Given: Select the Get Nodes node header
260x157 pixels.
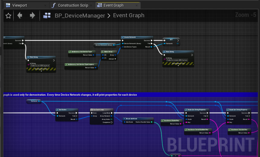Looking at the screenshot, I should [67, 110].
